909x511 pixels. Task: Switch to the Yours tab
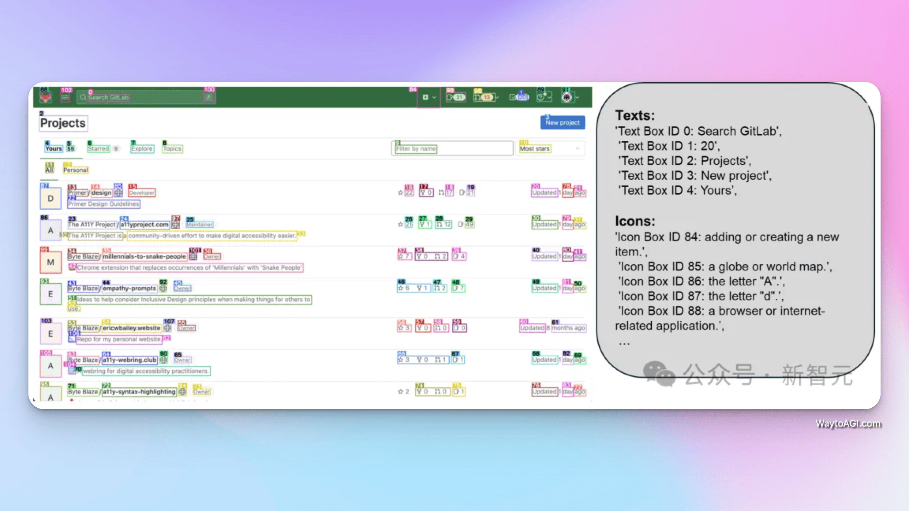tap(54, 149)
